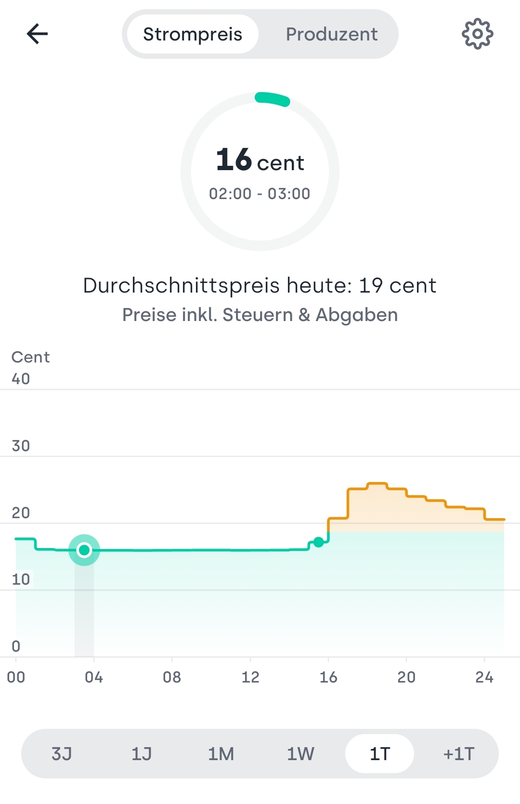Switch to the Produzent tab

[331, 34]
